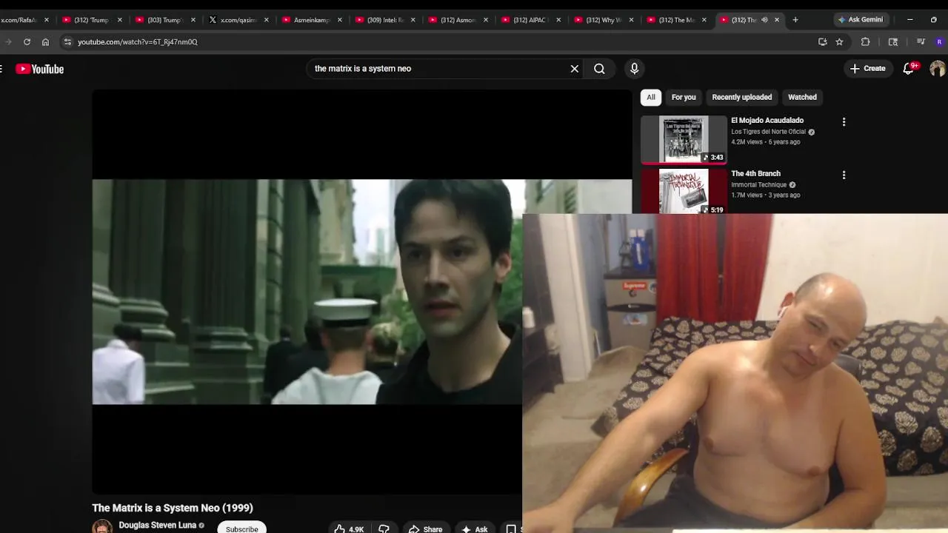Screen dimensions: 948x533
Task: Switch to the (309) Intel tab
Action: pyautogui.click(x=384, y=20)
